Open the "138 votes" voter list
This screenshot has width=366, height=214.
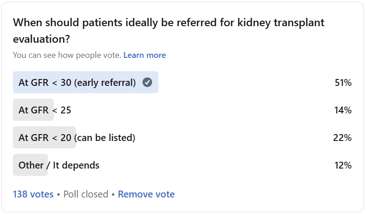(x=33, y=194)
